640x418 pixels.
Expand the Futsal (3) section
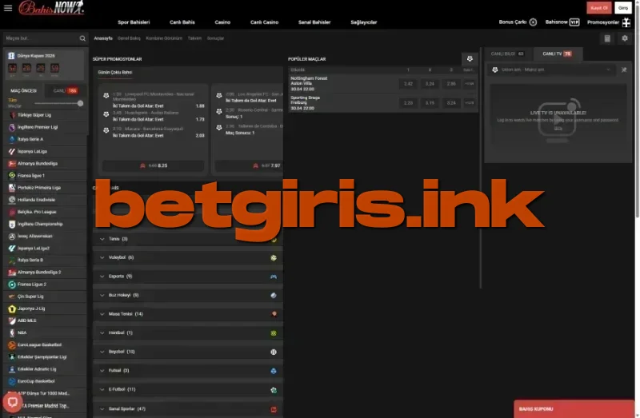(188, 370)
